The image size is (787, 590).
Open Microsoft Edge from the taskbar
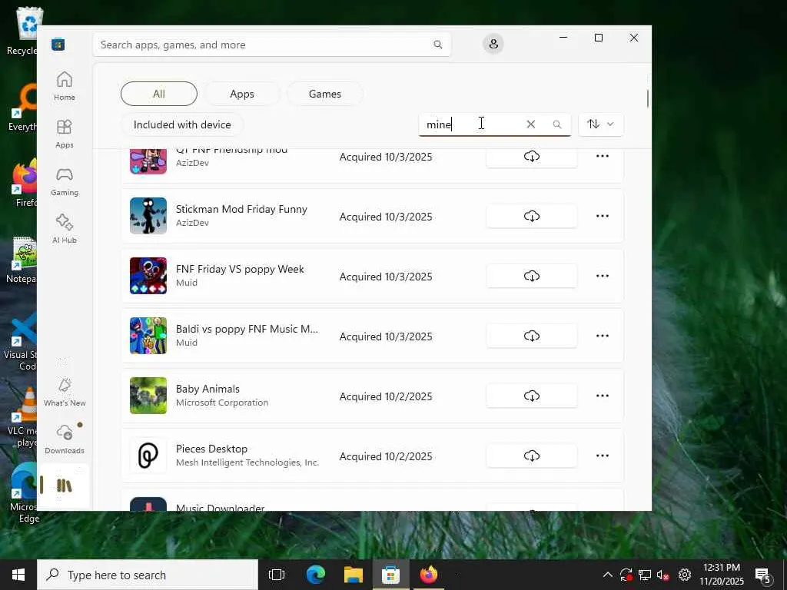coord(316,575)
